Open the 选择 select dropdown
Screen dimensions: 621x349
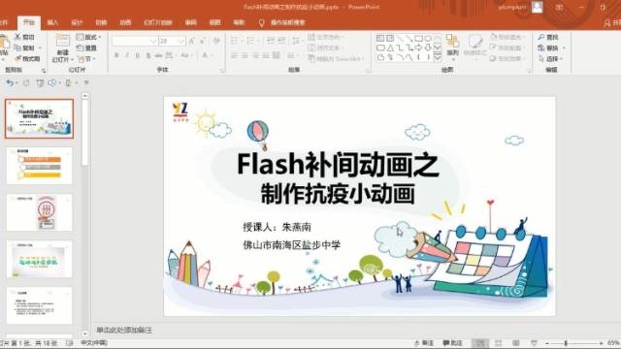click(550, 58)
